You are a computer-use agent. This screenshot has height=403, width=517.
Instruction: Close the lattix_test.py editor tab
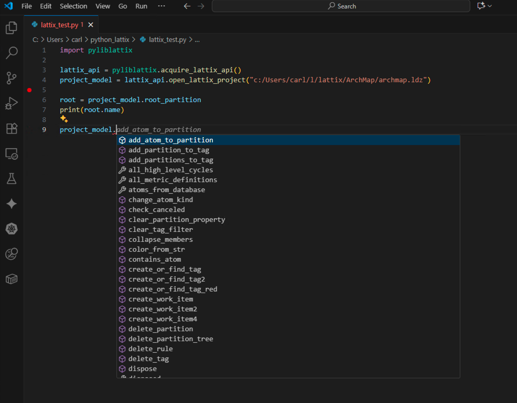(91, 25)
